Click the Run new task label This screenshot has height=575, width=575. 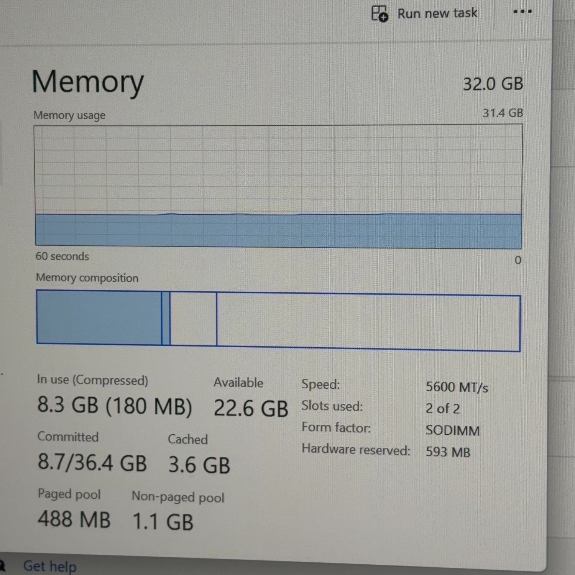tap(437, 13)
